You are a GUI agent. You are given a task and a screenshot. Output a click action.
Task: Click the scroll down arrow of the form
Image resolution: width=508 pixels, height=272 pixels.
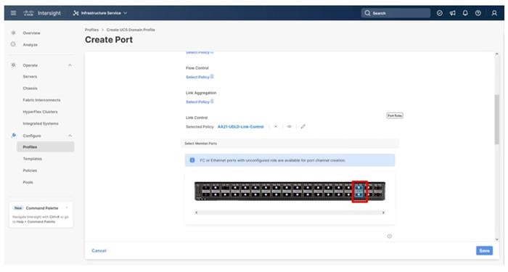click(497, 239)
